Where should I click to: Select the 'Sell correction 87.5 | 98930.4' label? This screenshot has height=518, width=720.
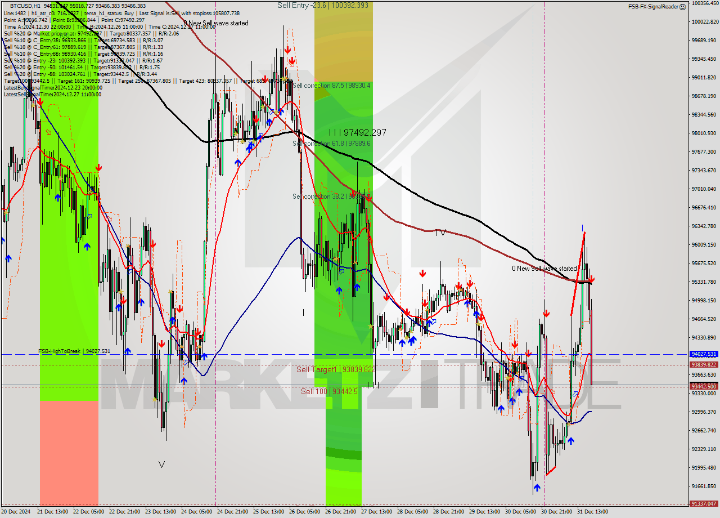(x=331, y=86)
